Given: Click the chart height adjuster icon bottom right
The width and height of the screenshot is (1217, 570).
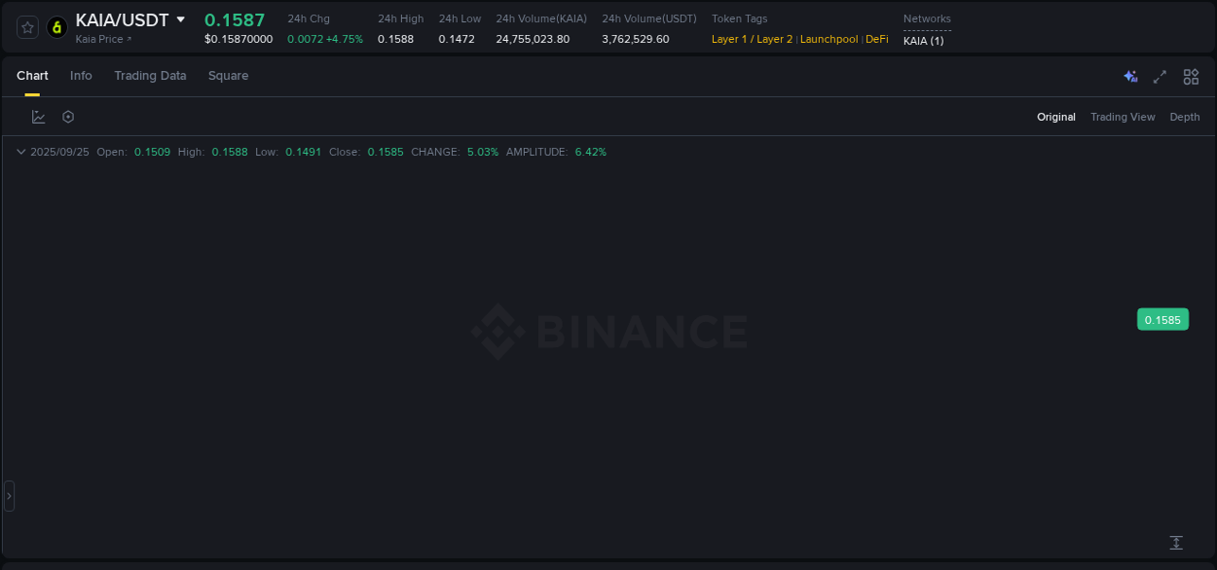Looking at the screenshot, I should tap(1175, 542).
